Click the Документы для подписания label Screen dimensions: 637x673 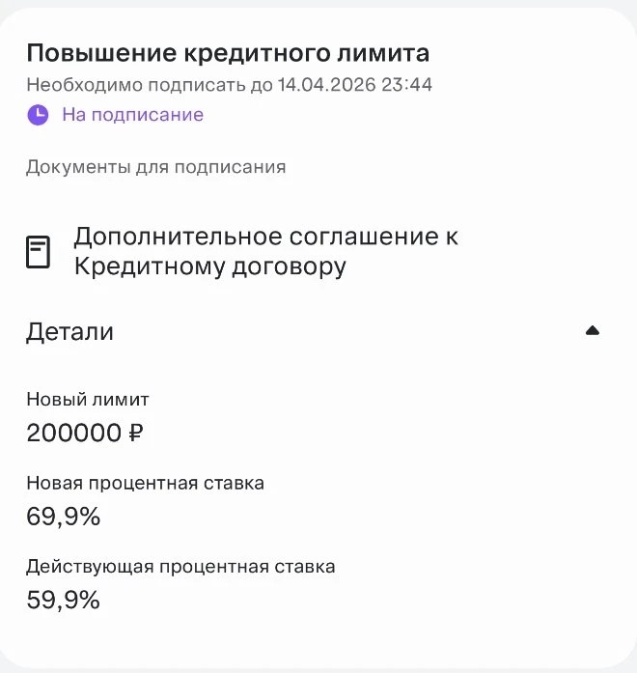pos(155,167)
